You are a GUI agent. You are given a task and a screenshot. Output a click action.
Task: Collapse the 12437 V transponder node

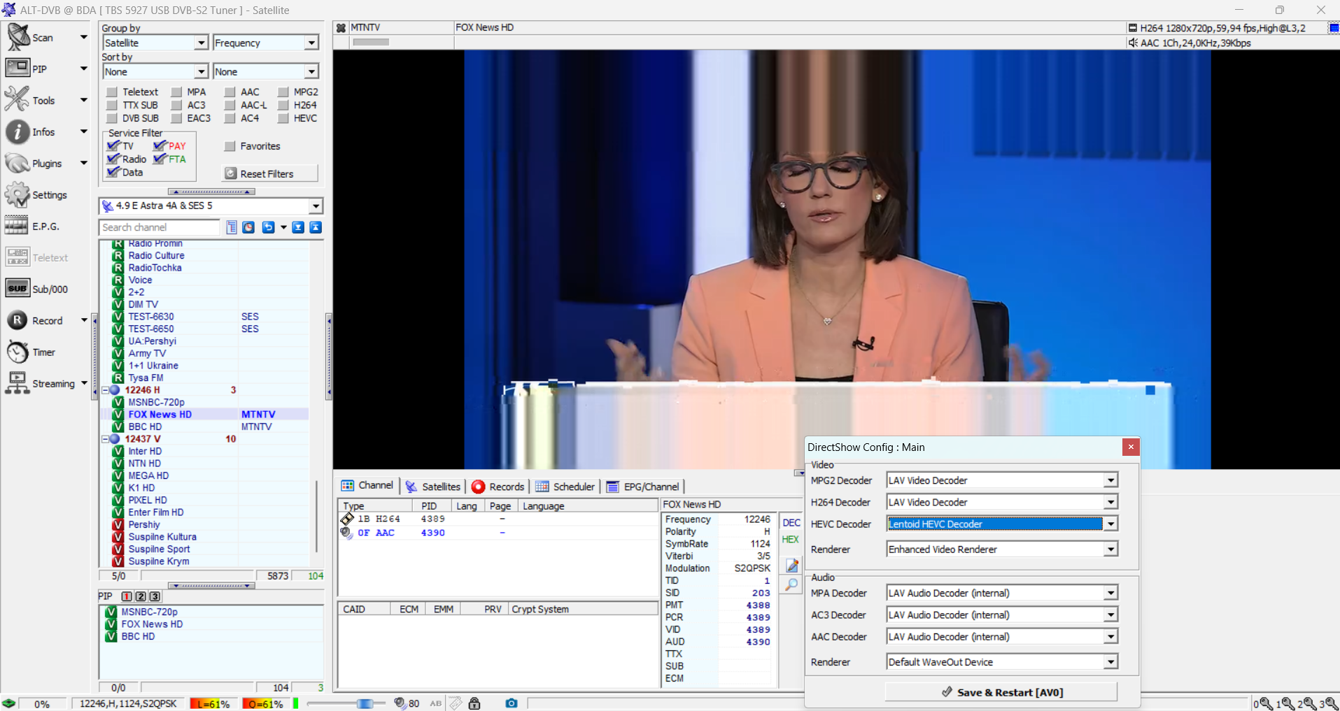click(106, 439)
